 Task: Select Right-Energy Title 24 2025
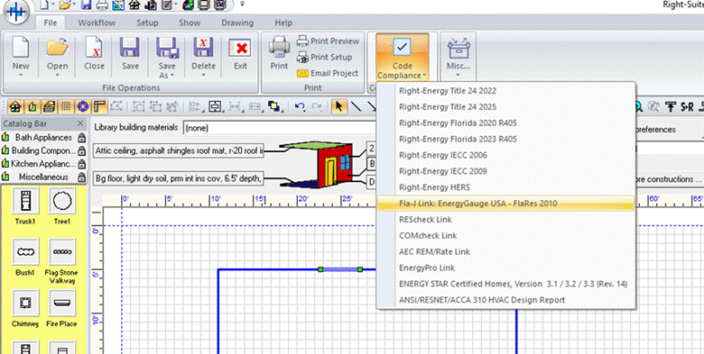tap(505, 106)
